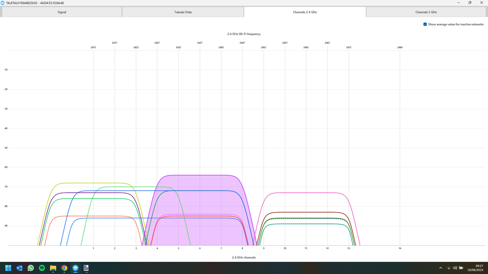Switch to the Signal tab
The width and height of the screenshot is (488, 274).
[62, 12]
